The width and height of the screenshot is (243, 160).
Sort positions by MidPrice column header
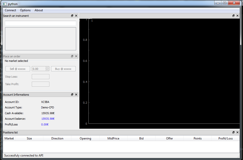point(113,138)
